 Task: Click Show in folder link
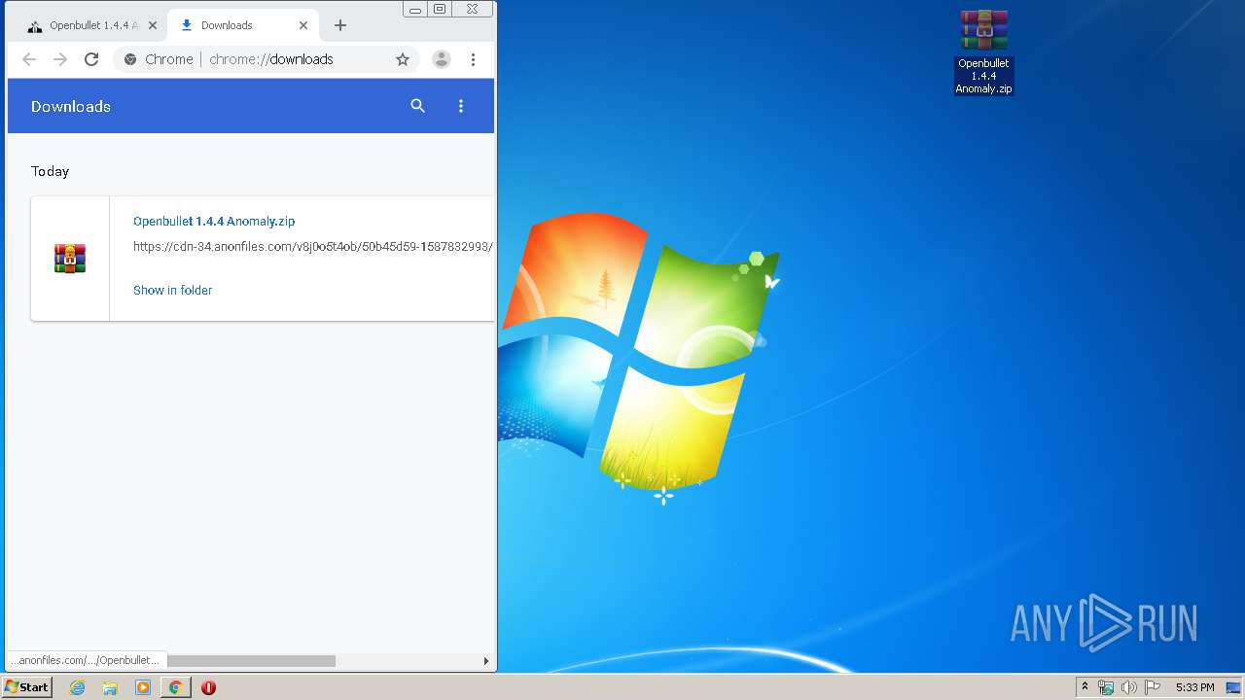pyautogui.click(x=172, y=290)
